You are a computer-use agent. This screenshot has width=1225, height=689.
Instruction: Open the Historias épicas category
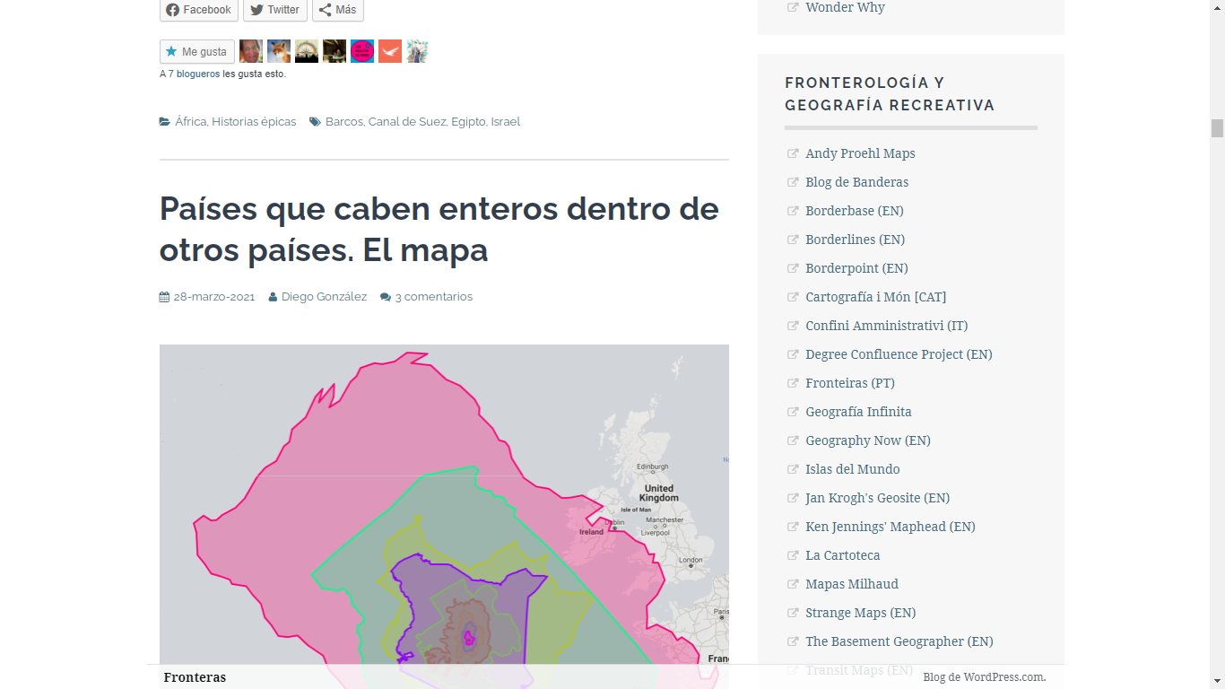pos(254,122)
